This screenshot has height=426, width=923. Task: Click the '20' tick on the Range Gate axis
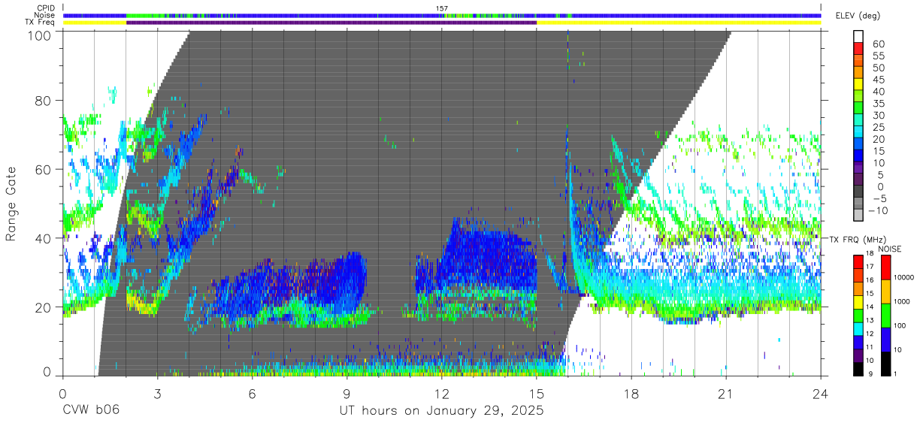pyautogui.click(x=44, y=307)
